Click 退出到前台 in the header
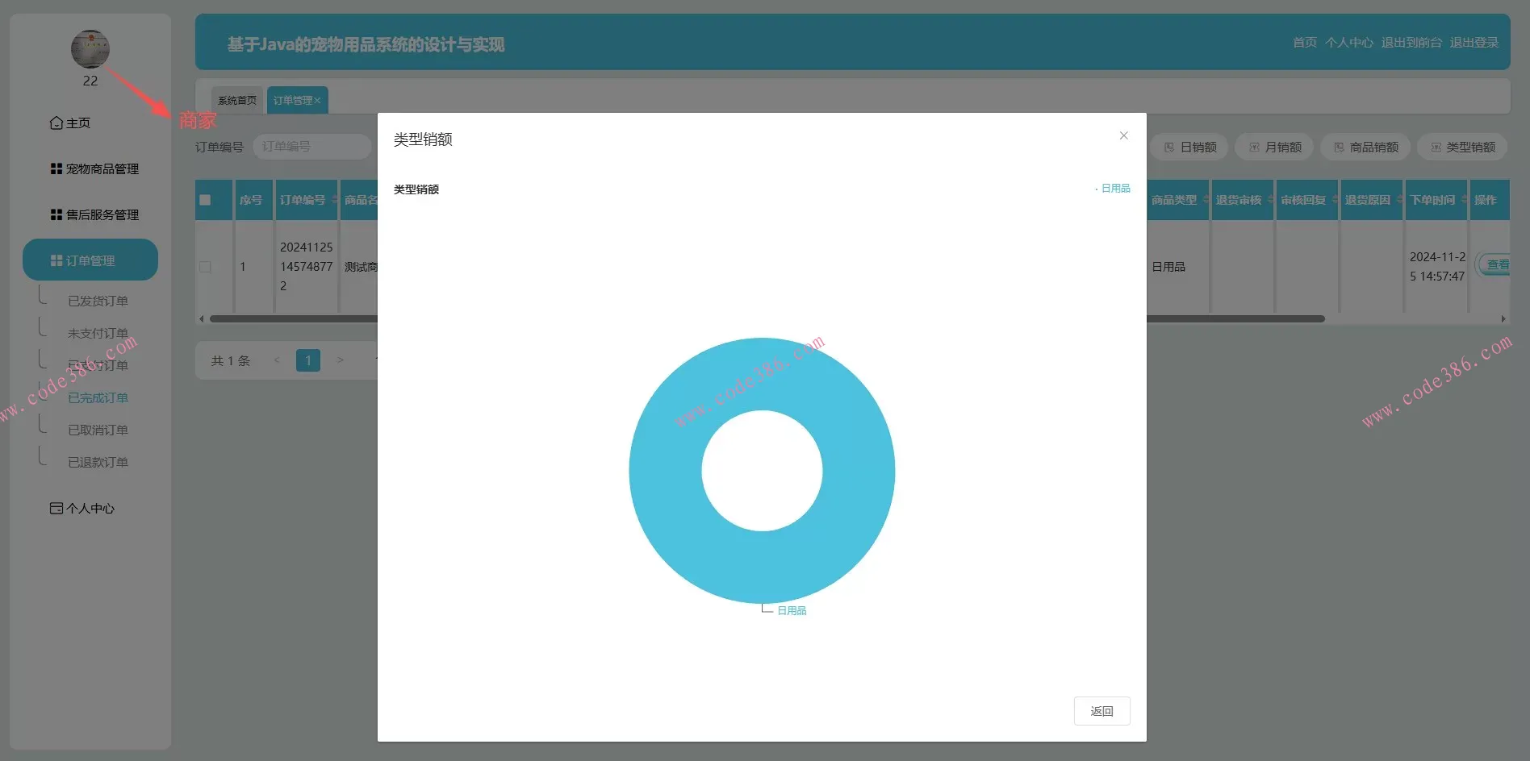 [x=1411, y=43]
